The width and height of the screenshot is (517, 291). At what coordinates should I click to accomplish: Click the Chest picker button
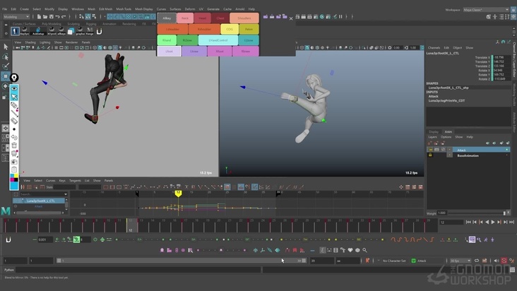point(222,19)
